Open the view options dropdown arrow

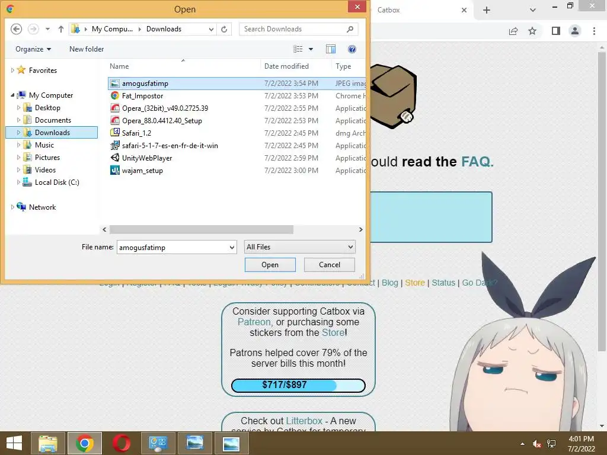tap(311, 49)
